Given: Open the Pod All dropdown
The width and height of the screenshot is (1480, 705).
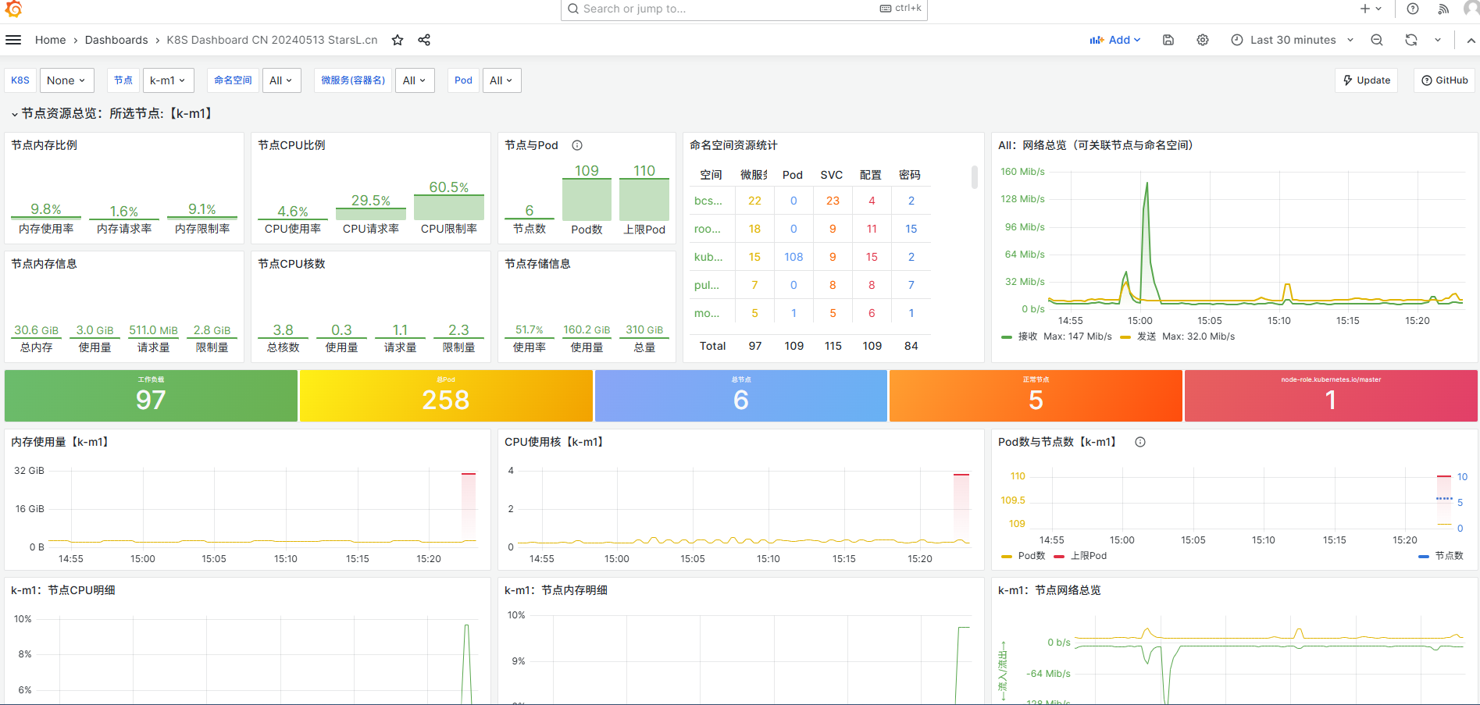Looking at the screenshot, I should 501,80.
